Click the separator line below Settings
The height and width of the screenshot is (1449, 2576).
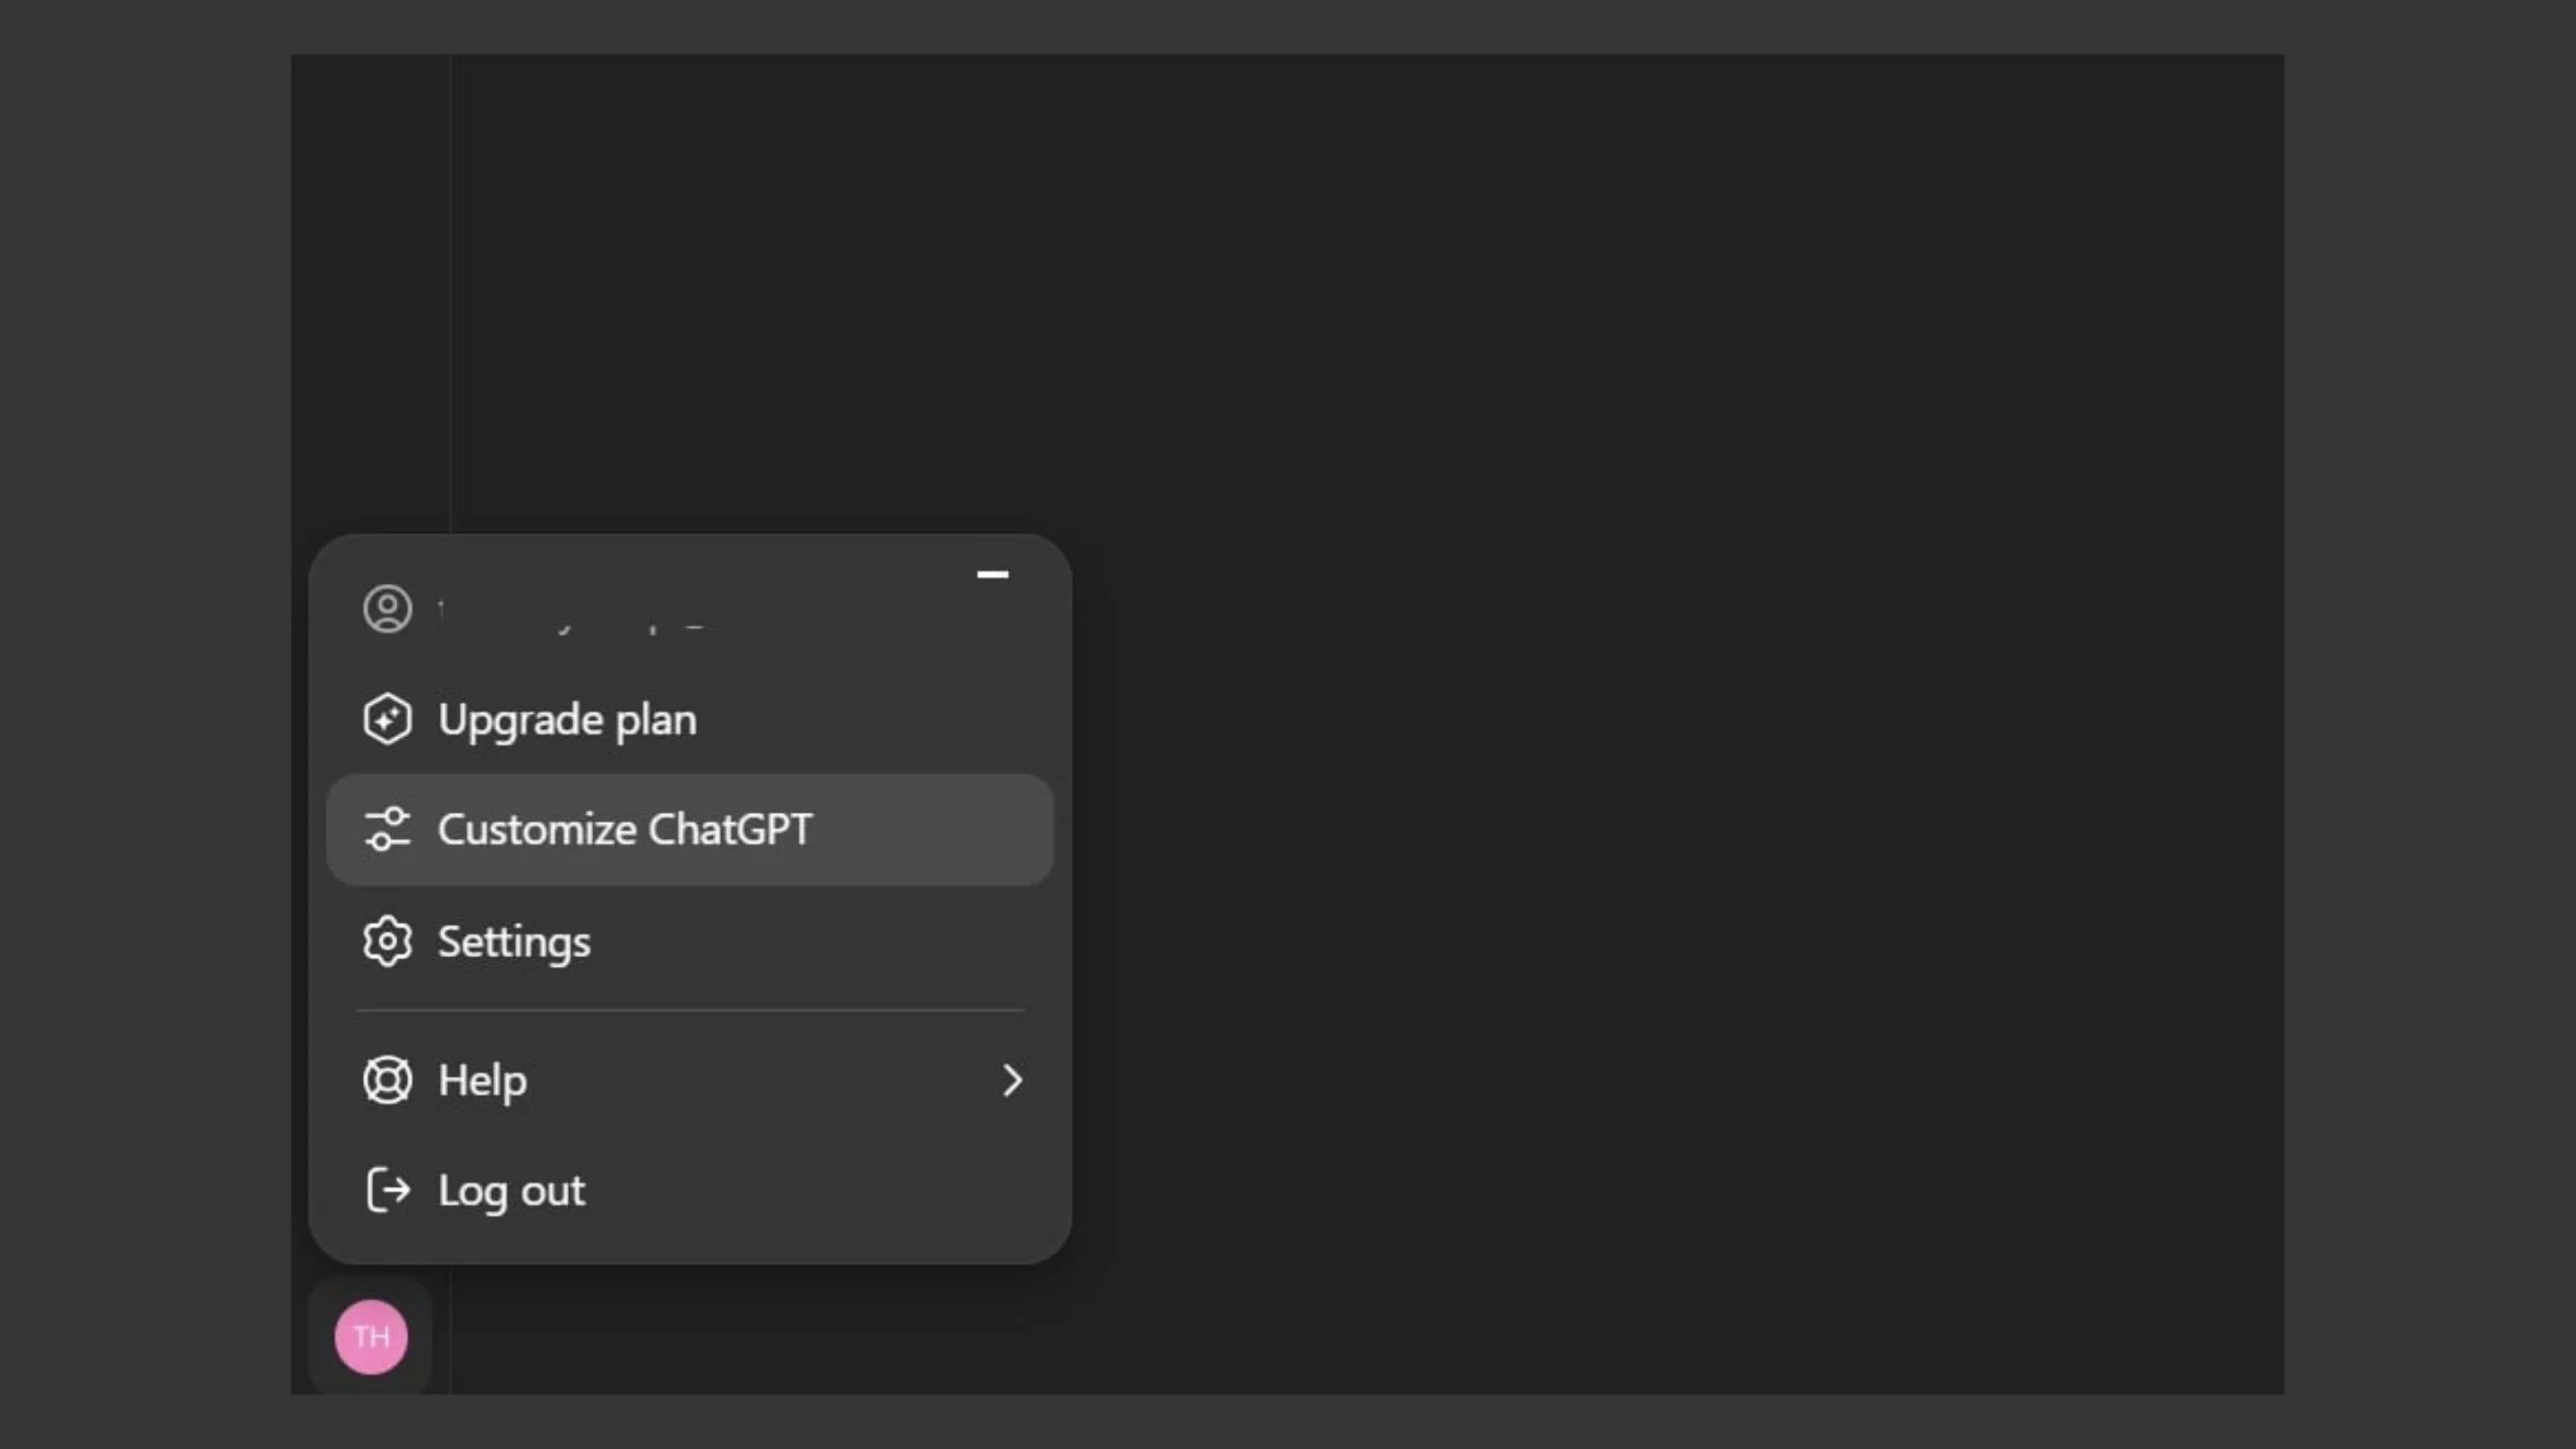(690, 1011)
